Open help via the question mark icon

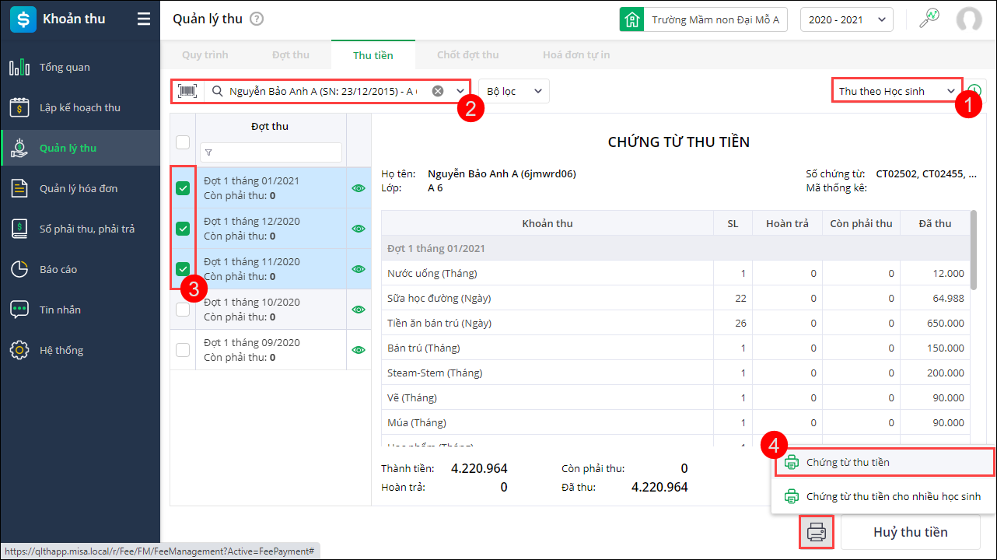[257, 19]
